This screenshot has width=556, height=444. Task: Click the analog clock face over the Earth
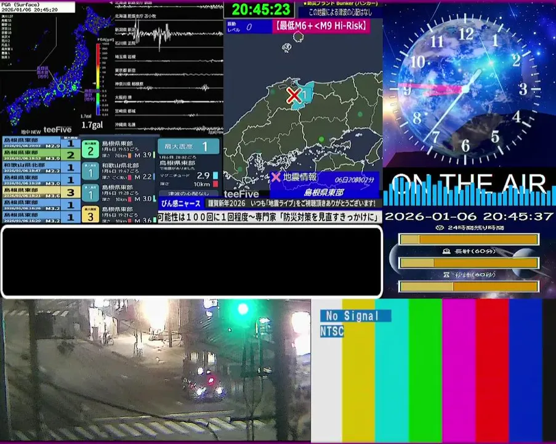pyautogui.click(x=465, y=89)
